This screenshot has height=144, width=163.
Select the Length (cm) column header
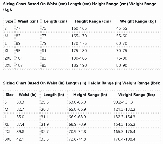pyautogui.click(x=55, y=21)
